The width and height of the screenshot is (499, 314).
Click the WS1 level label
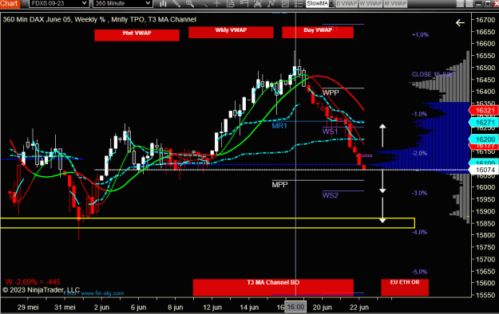[330, 131]
